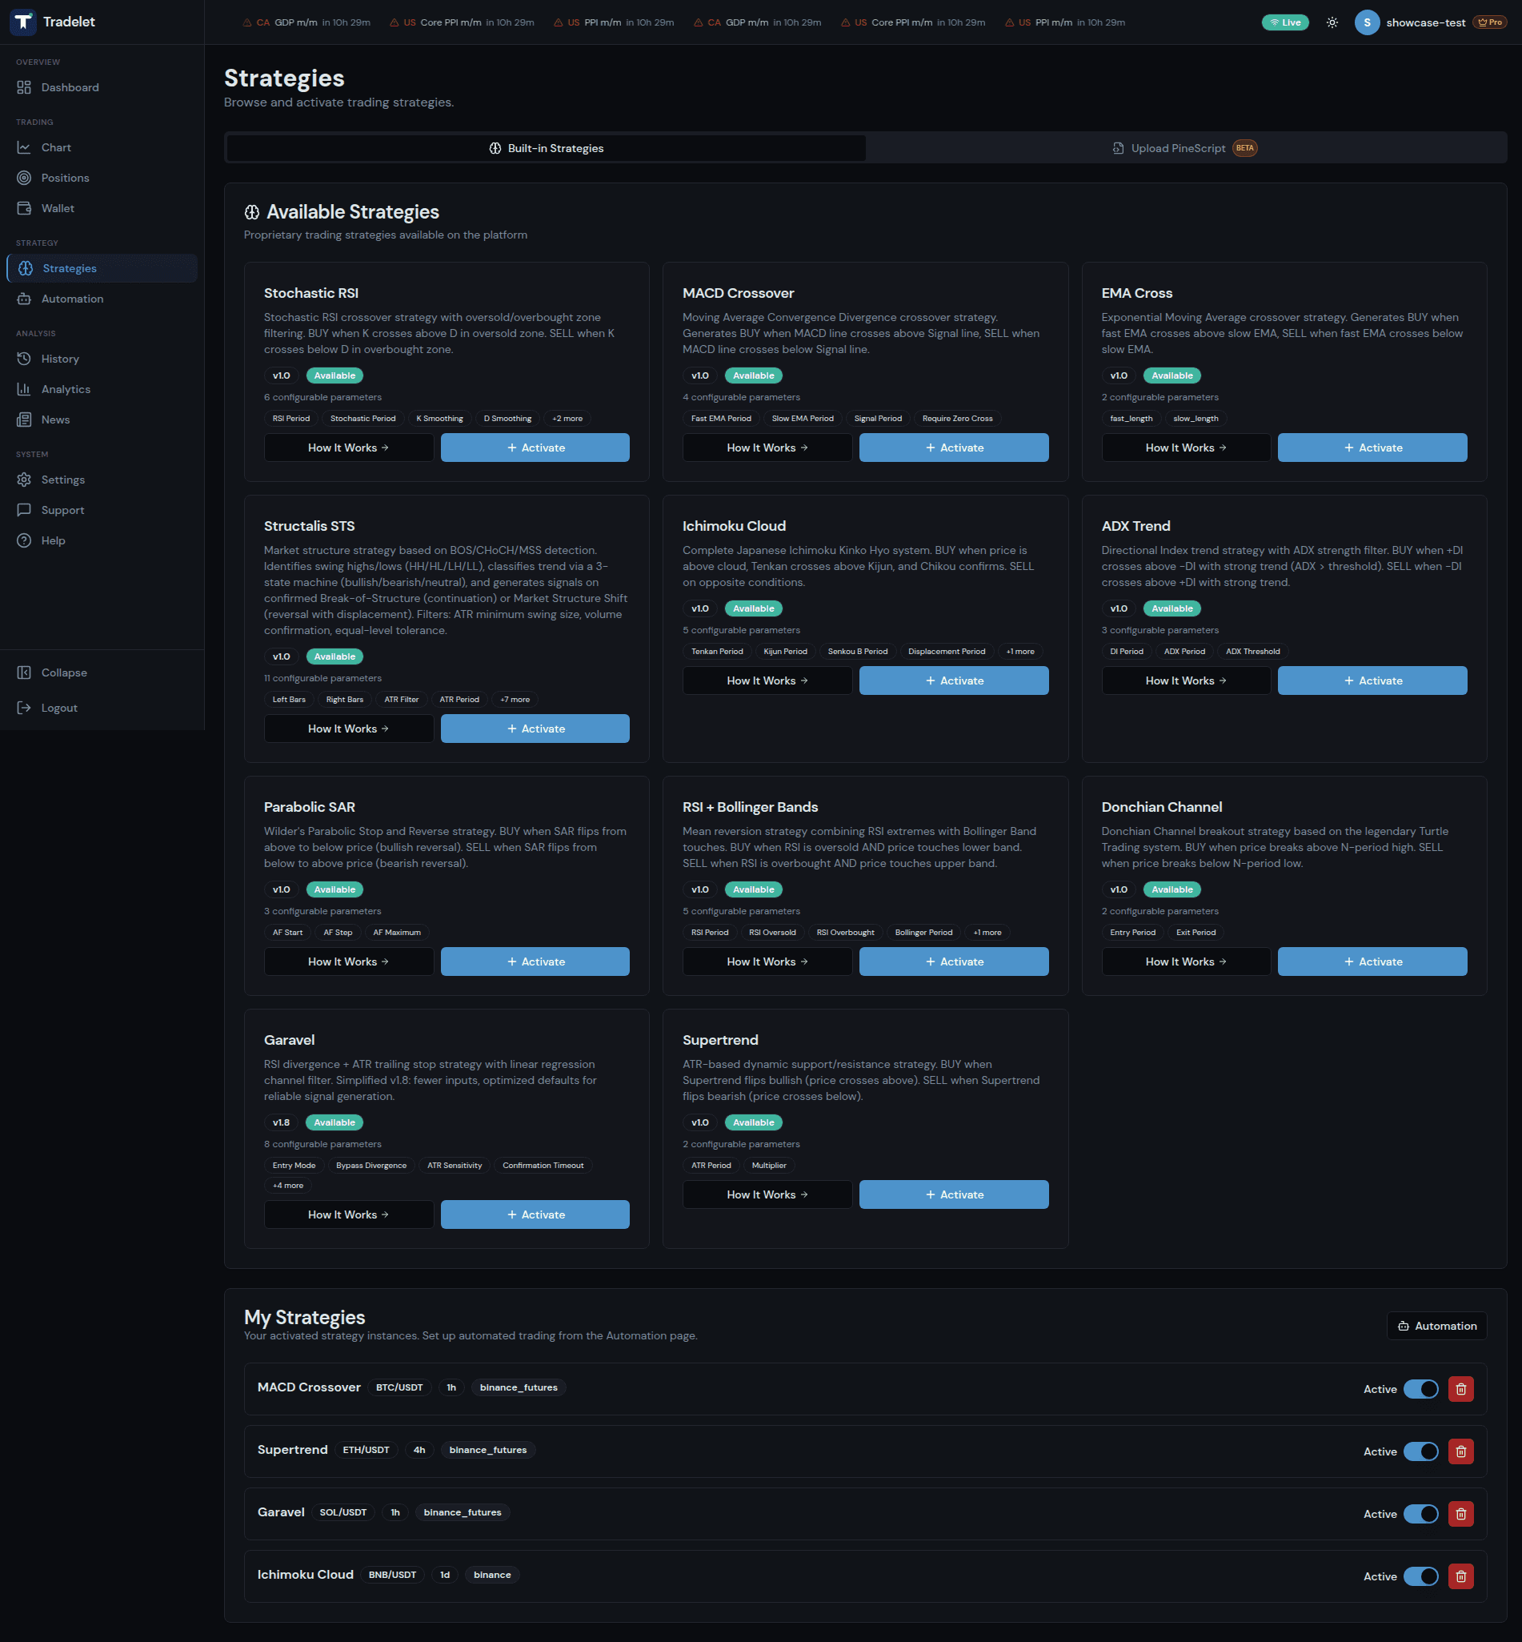Turn off the Garavel SOL/USDT strategy
This screenshot has width=1522, height=1642.
(1420, 1513)
